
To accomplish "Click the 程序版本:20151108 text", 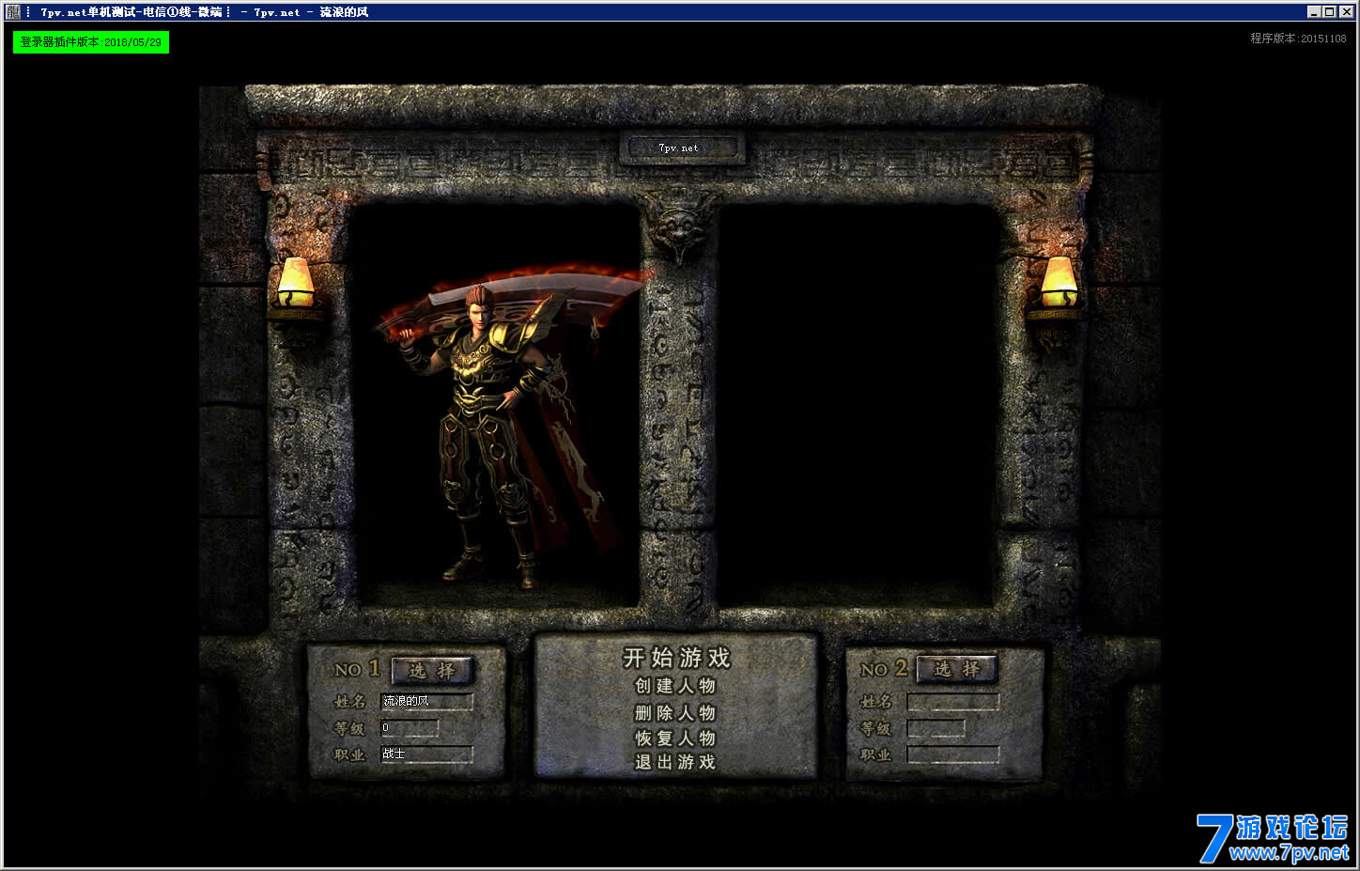I will click(x=1298, y=39).
